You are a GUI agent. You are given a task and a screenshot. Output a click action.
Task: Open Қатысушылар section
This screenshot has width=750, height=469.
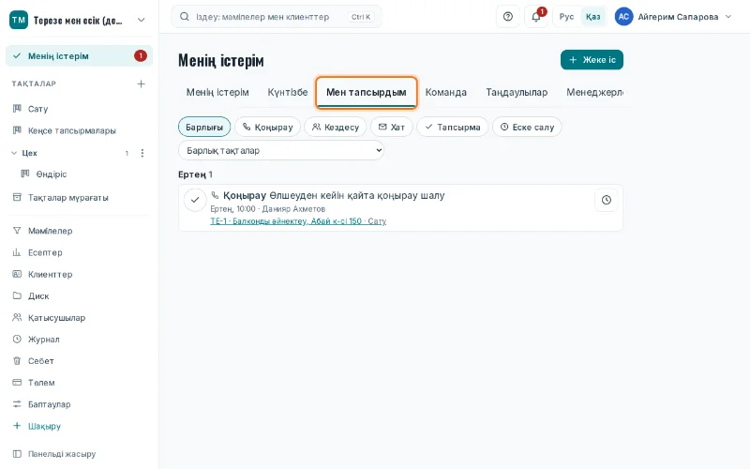pyautogui.click(x=79, y=317)
